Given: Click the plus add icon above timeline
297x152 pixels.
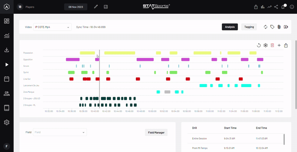Looking at the screenshot, I should [x=279, y=45].
